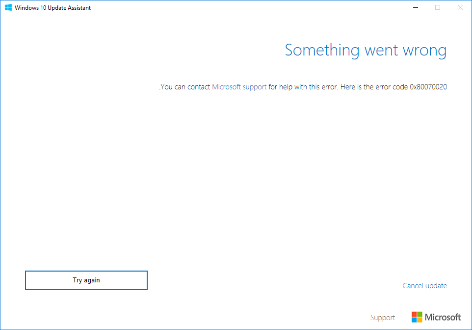The image size is (472, 330).
Task: Click the "Windows 10 Update Assistant" title text
Action: pyautogui.click(x=52, y=8)
